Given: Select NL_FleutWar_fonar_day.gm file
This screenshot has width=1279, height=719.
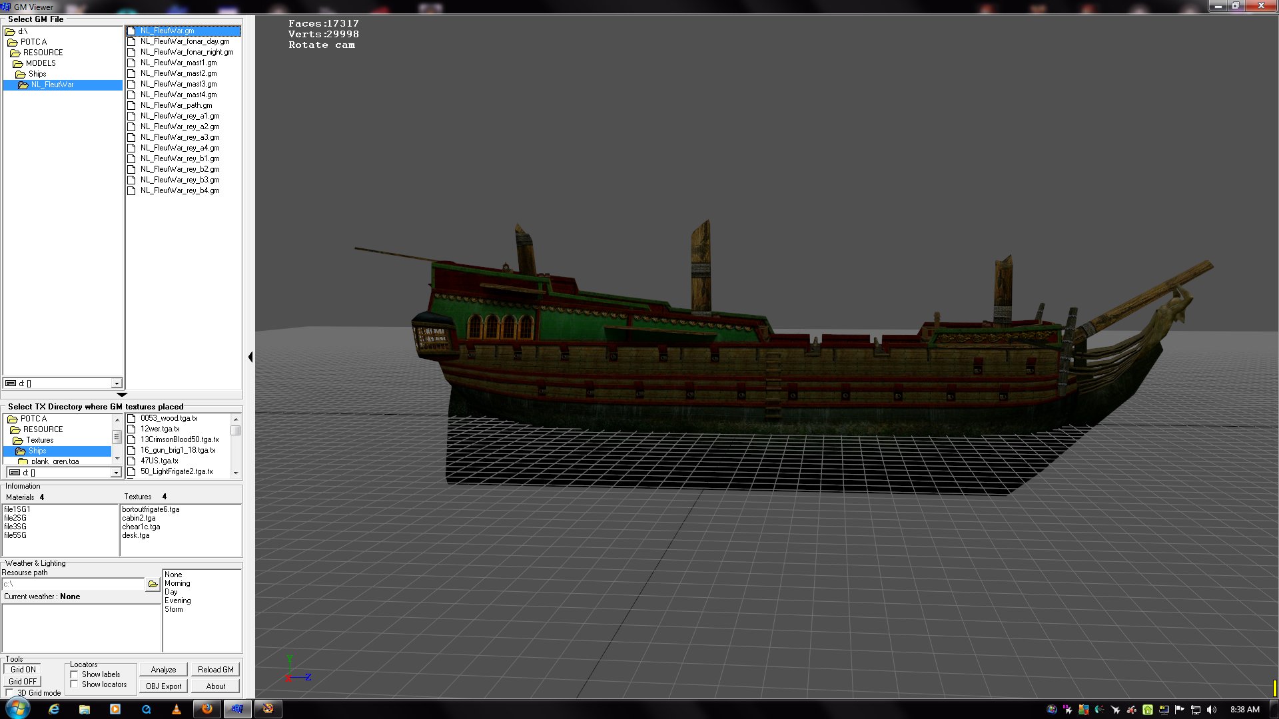Looking at the screenshot, I should tap(185, 41).
